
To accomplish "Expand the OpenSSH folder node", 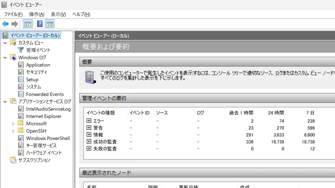I will point(13,131).
